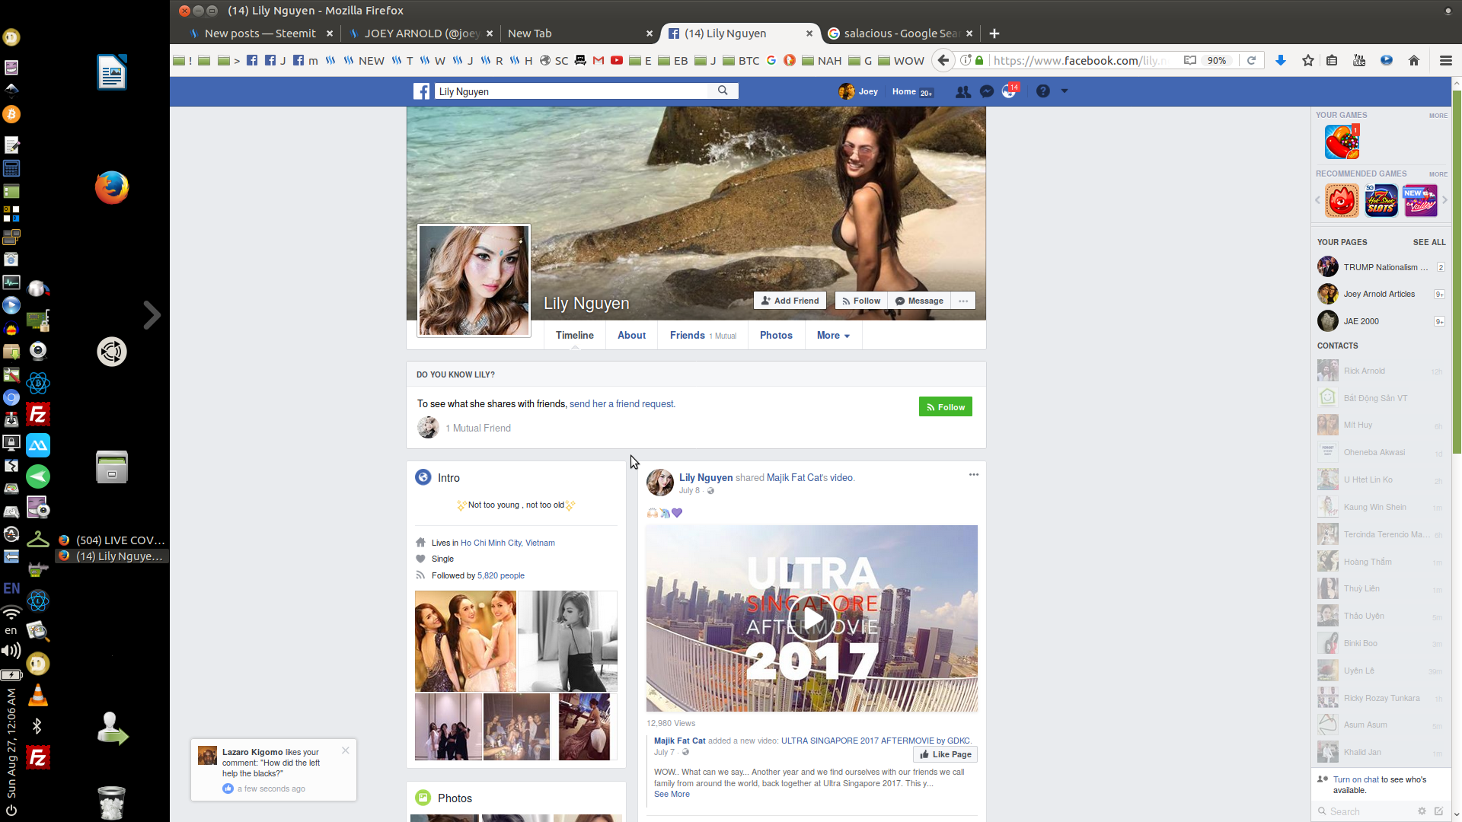Toggle Firefox reader view icon
The width and height of the screenshot is (1462, 822).
click(1189, 60)
